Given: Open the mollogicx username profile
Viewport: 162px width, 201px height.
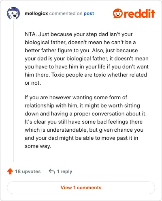Looking at the screenshot, I should 36,13.
